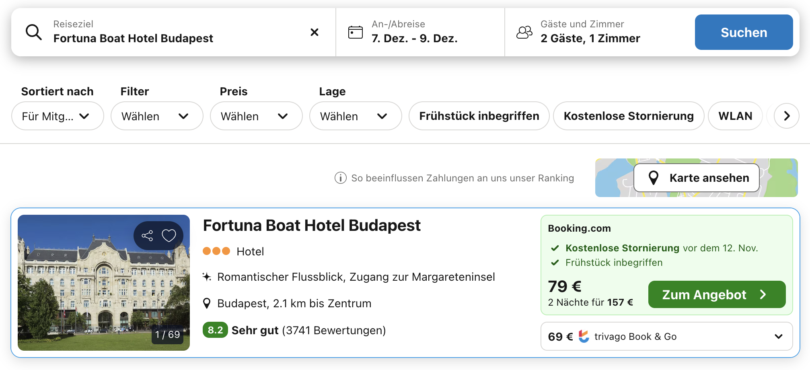Click the search magnifier icon
810x370 pixels.
pyautogui.click(x=34, y=32)
